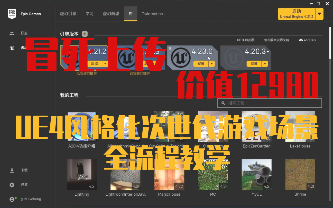The image size is (333, 208).
Task: Click the EpicZenGarden project name
Action: 256,146
